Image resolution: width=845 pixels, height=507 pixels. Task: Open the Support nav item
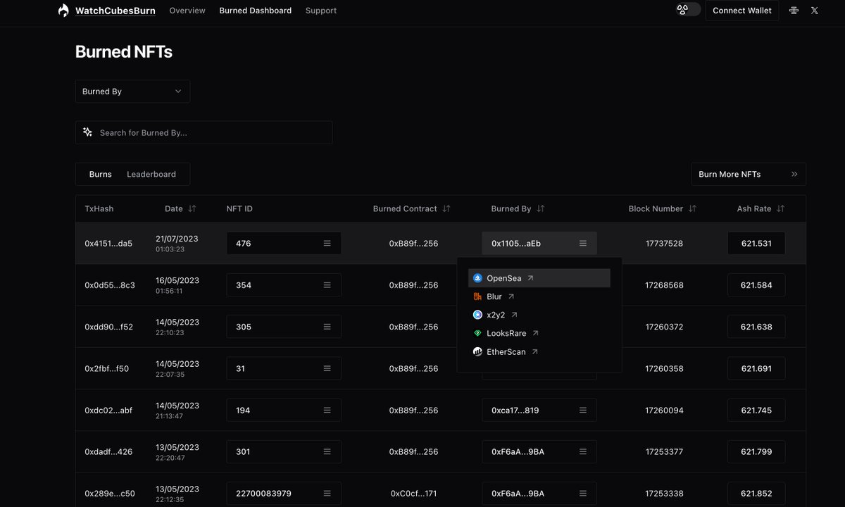click(321, 11)
